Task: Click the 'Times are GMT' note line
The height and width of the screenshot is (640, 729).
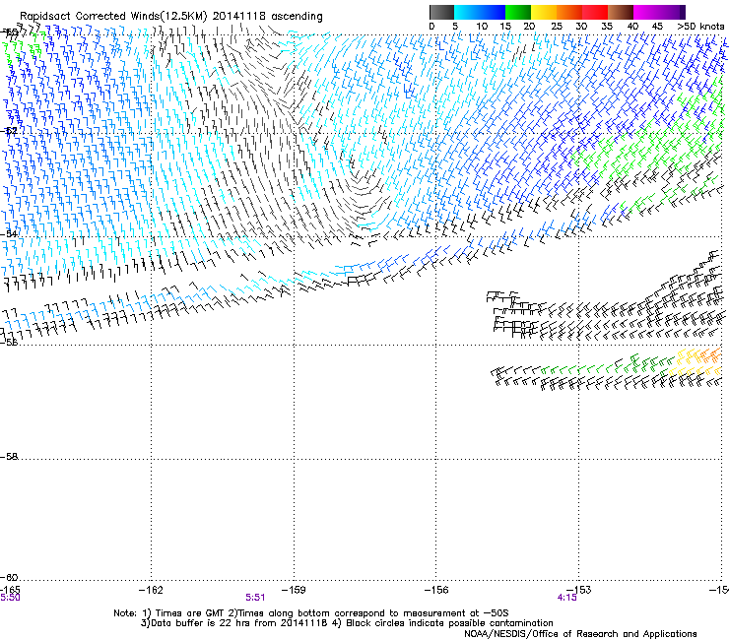Action: [311, 613]
